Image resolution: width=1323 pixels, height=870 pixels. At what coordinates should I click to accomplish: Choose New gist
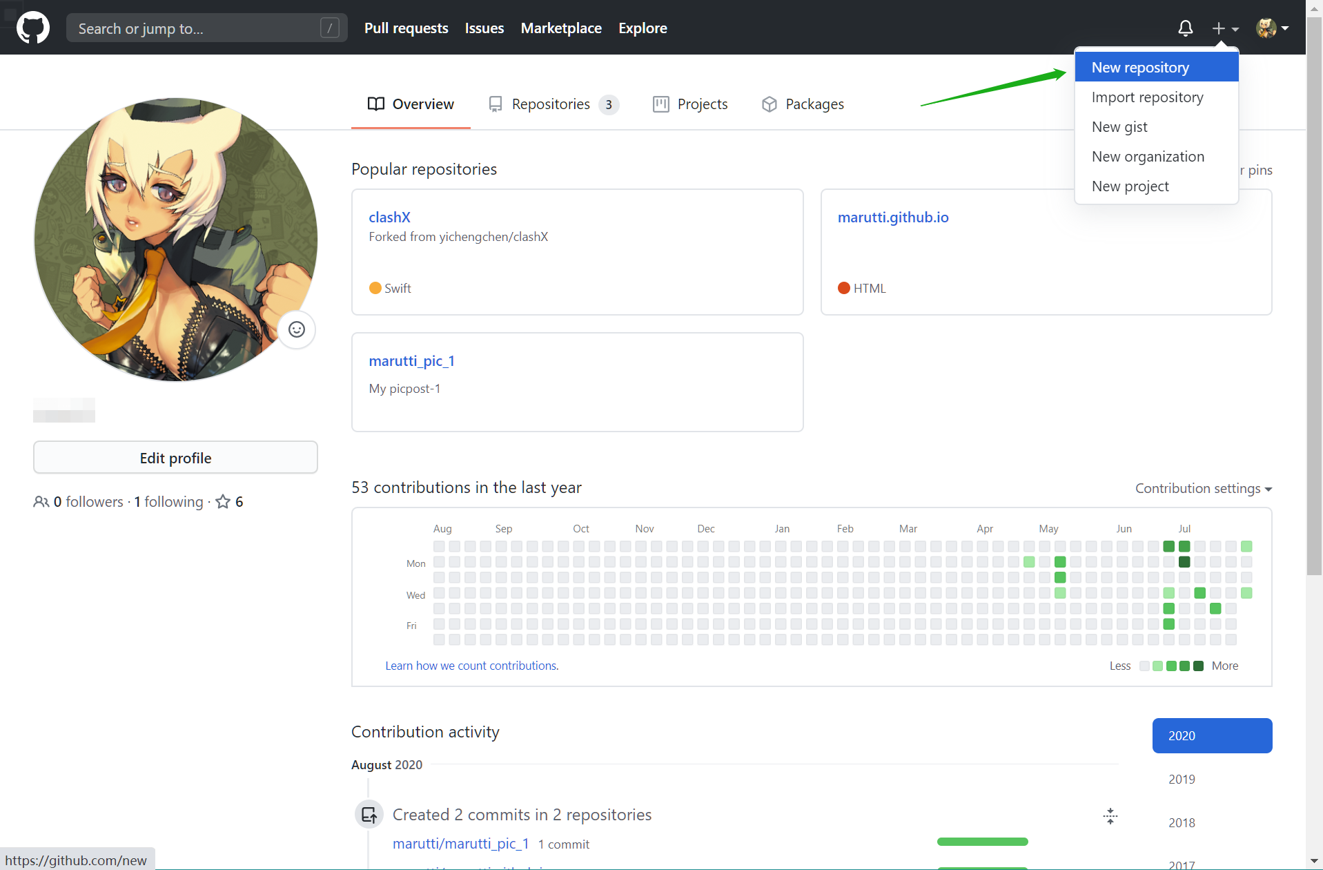click(1157, 127)
